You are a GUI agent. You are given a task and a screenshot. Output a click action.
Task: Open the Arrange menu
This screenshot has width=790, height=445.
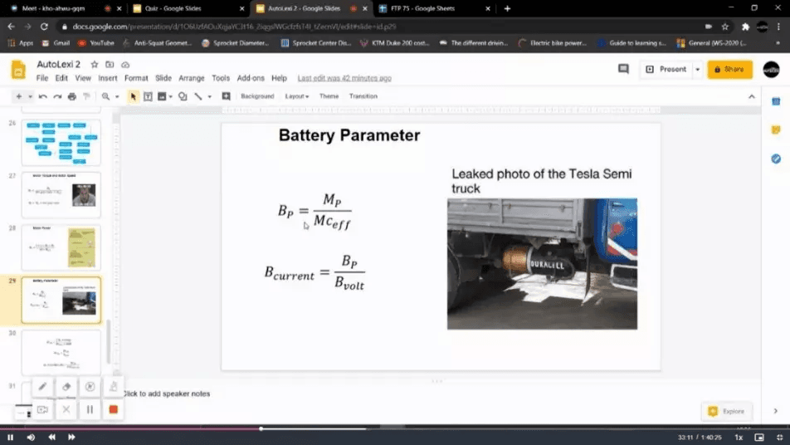[192, 78]
